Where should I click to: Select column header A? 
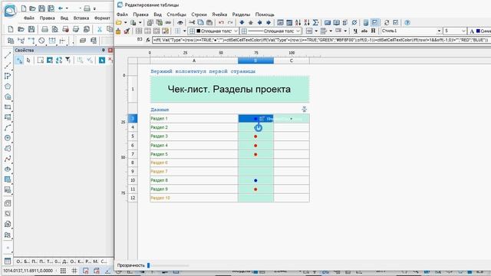(194, 61)
